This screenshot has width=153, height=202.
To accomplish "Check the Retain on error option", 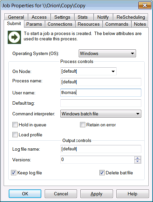I will point(83,125).
